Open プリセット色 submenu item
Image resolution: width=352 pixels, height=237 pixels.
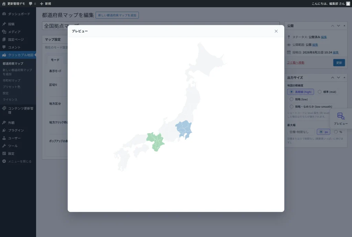pyautogui.click(x=11, y=87)
